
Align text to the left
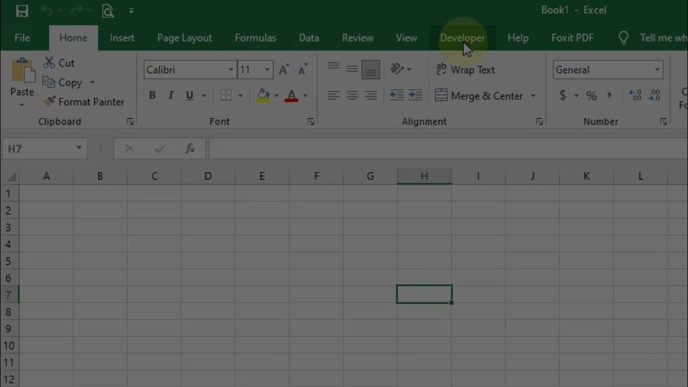point(334,96)
